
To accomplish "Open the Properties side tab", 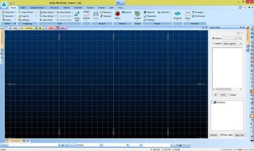I will pos(247,35).
